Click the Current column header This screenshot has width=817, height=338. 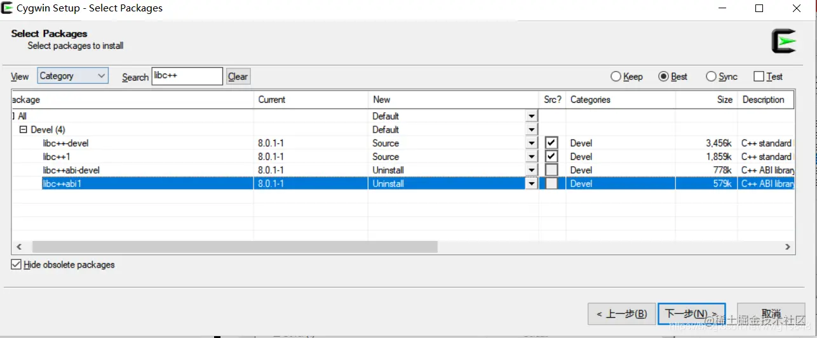pos(311,100)
